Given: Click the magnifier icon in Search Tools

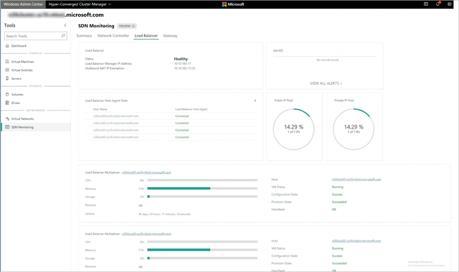Looking at the screenshot, I should coord(63,36).
